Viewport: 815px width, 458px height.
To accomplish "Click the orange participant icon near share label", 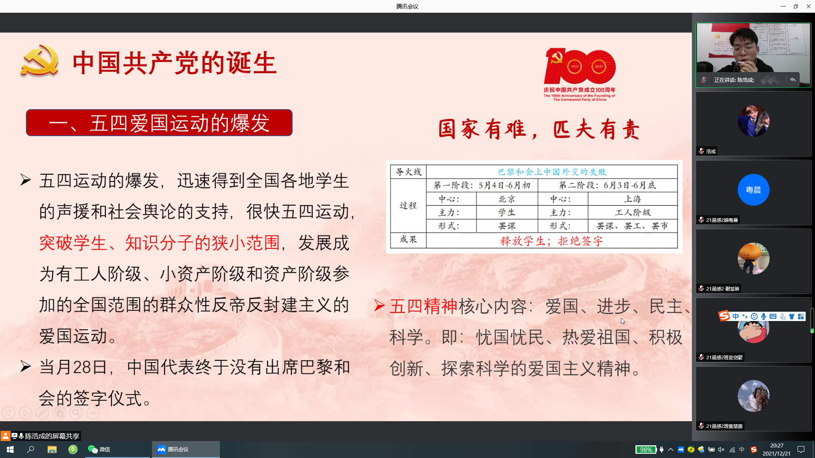I will [x=5, y=436].
